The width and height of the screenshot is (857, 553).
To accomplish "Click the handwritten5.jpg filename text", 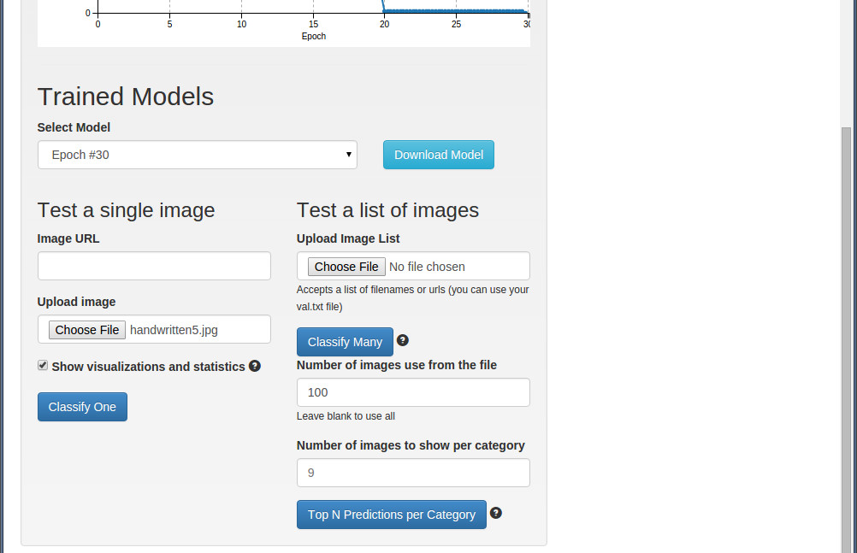I will pyautogui.click(x=174, y=330).
